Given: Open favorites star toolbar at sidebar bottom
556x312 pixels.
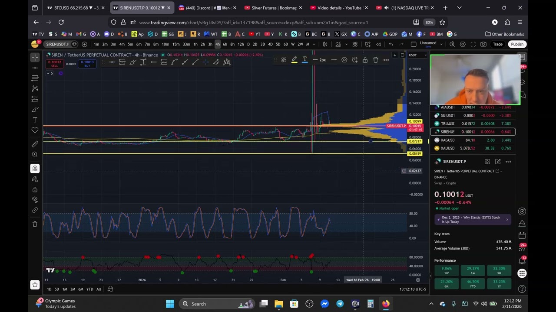Looking at the screenshot, I should 35,284.
